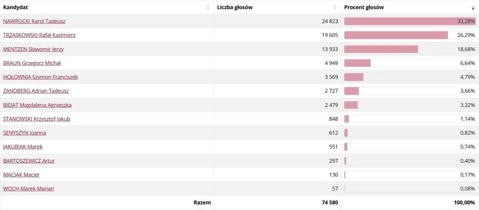
Task: Sort by Procent głosów arrows icon
Action: [473, 7]
